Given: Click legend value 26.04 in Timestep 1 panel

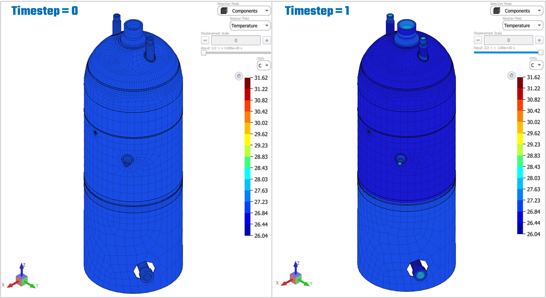Looking at the screenshot, I should 533,234.
